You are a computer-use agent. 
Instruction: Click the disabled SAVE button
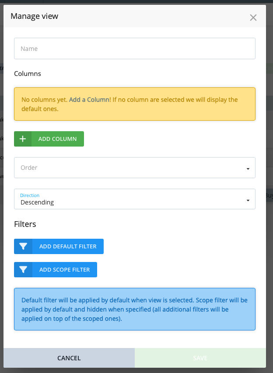tap(200, 358)
